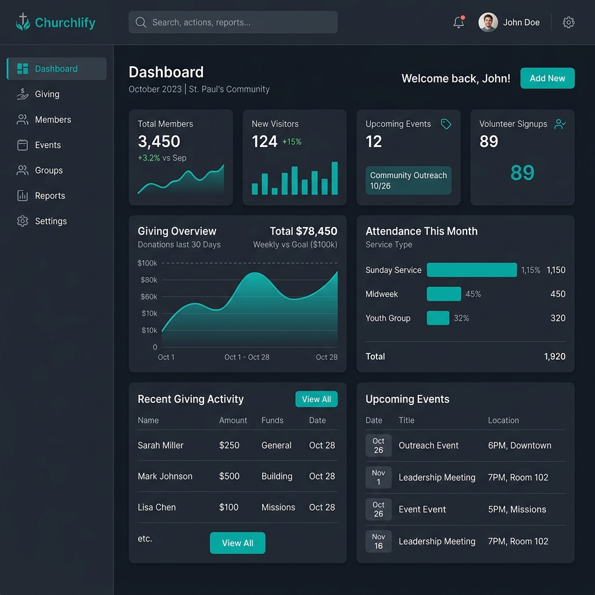This screenshot has width=595, height=595.
Task: Click the Groups people icon in the sidebar
Action: click(23, 170)
